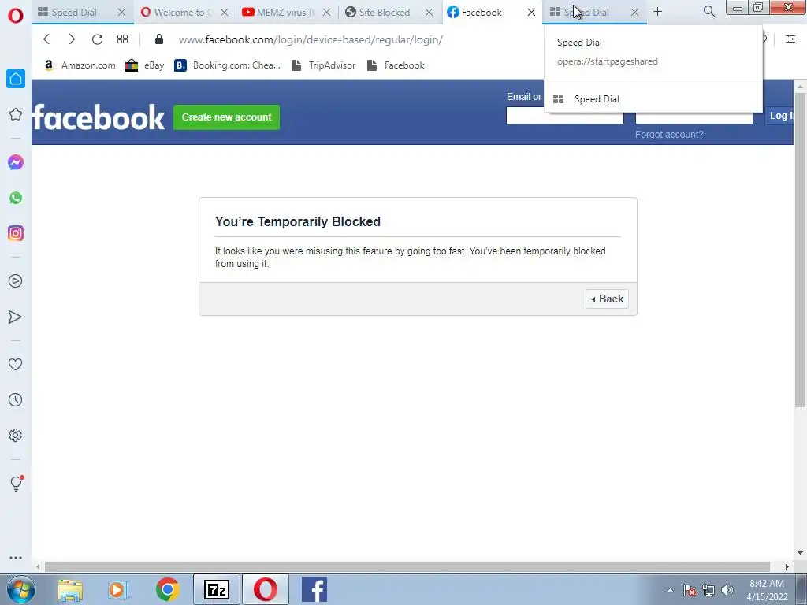Close the Welcome to Opera tab
807x605 pixels.
pyautogui.click(x=224, y=13)
